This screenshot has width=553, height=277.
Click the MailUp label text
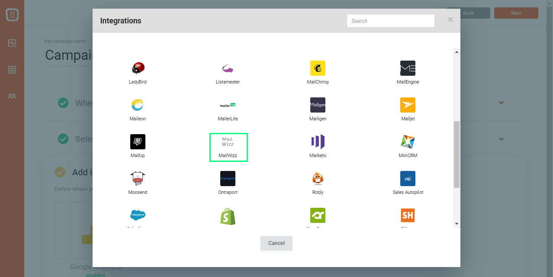[138, 155]
